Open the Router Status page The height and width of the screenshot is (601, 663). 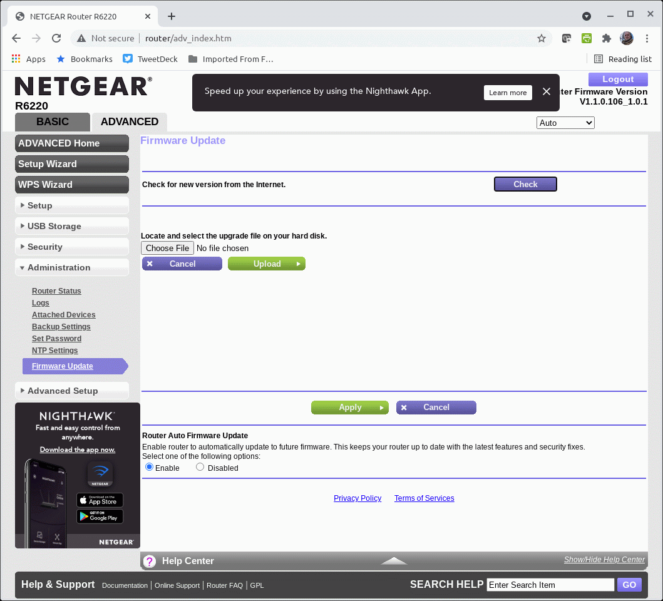[x=56, y=291]
